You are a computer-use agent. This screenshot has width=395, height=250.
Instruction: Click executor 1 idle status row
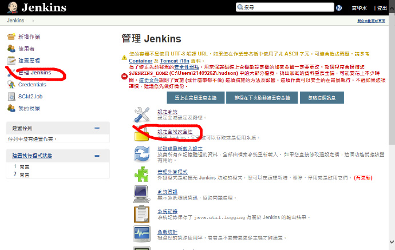(x=58, y=166)
